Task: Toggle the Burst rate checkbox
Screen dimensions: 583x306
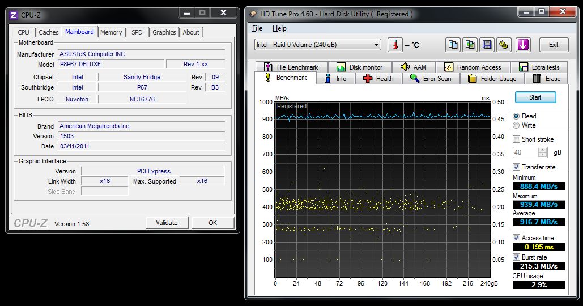Action: point(517,257)
